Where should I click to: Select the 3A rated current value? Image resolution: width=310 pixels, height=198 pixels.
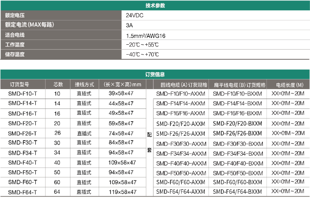coord(129,25)
